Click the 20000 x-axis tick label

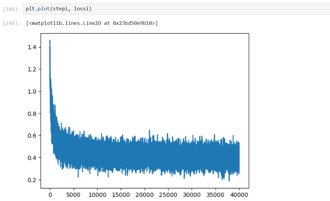[x=144, y=195]
